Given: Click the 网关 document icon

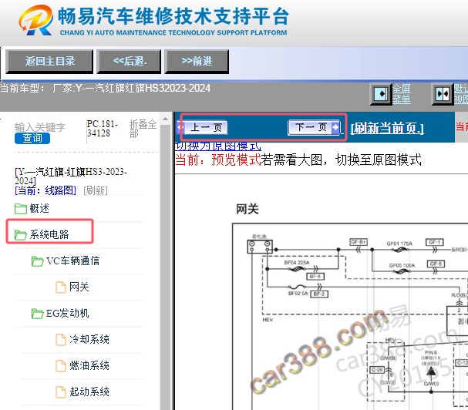Looking at the screenshot, I should pyautogui.click(x=61, y=287).
